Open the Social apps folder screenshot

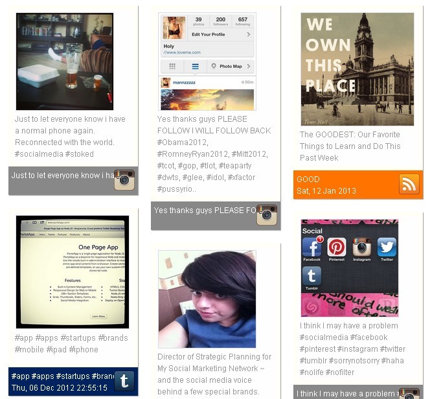[350, 268]
